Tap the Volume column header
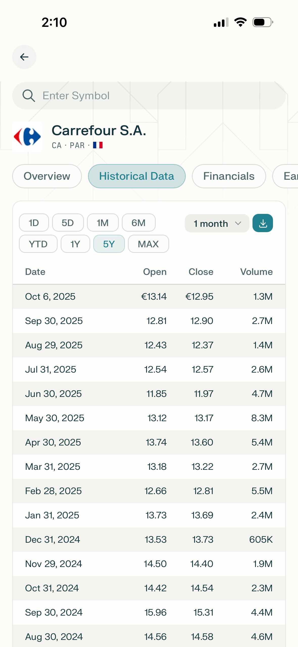 pyautogui.click(x=256, y=272)
